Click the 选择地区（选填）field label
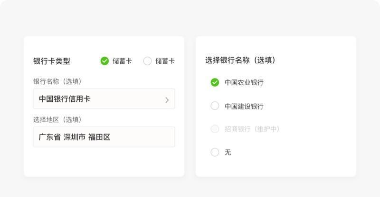This screenshot has width=380, height=197. (x=57, y=119)
